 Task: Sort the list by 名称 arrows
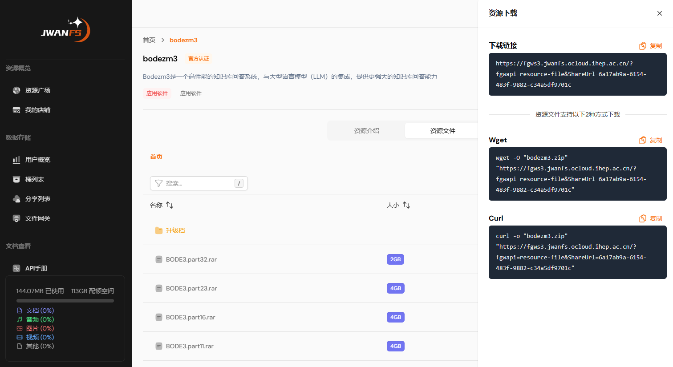(170, 205)
